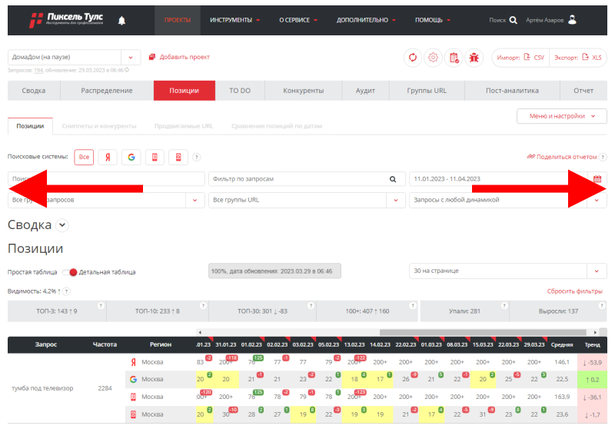Filter by 100+: 407 block
Screen dimensions: 615x429
click(x=367, y=311)
